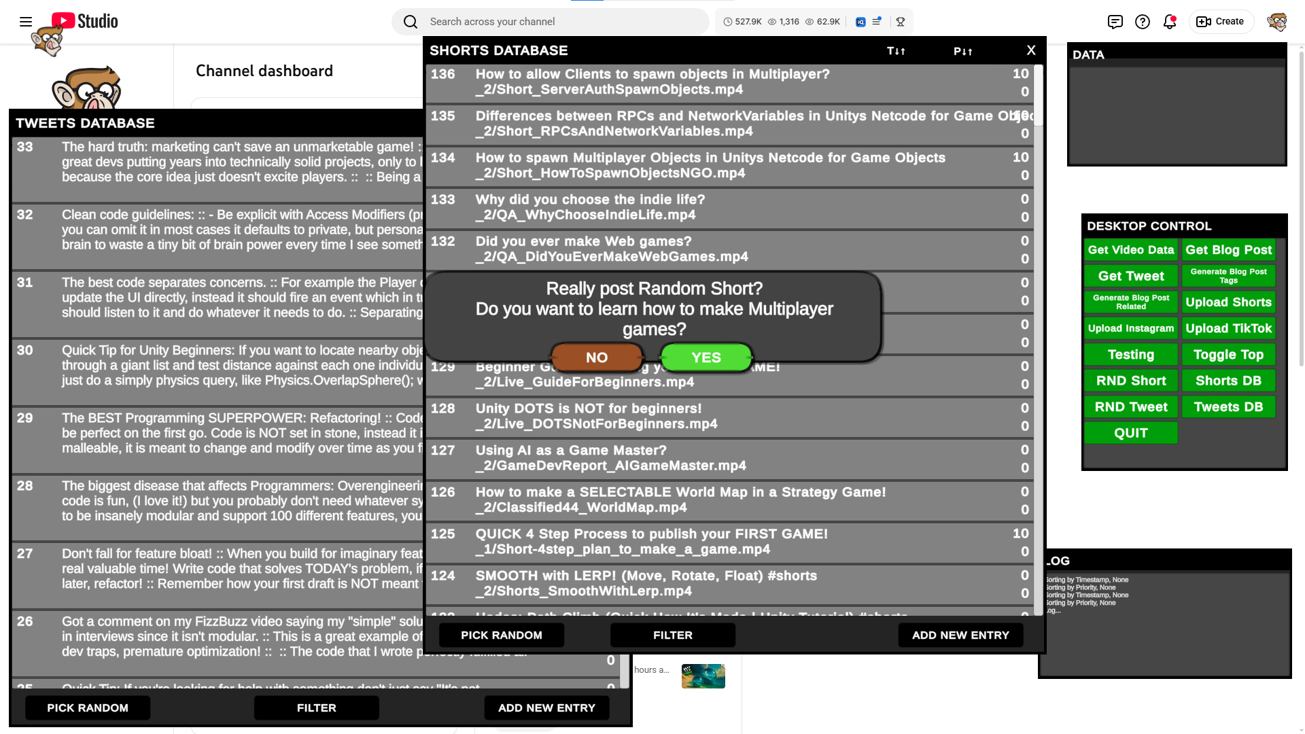Open the notifications bell

click(1169, 22)
